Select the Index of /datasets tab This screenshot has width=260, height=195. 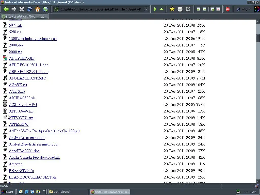[x=25, y=17]
